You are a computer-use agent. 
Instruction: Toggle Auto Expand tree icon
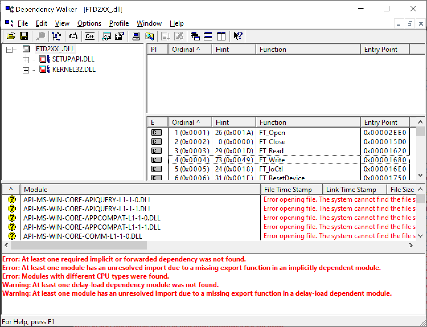click(x=56, y=36)
